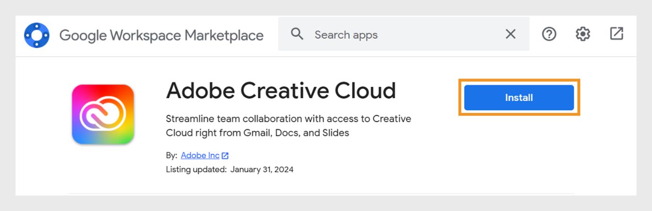Click the Google Workspace Marketplace logo icon
This screenshot has height=211, width=652.
(37, 35)
